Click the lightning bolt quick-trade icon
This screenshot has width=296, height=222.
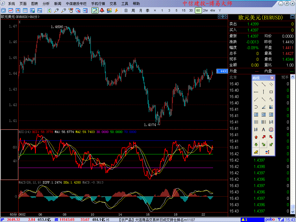(x=116, y=10)
